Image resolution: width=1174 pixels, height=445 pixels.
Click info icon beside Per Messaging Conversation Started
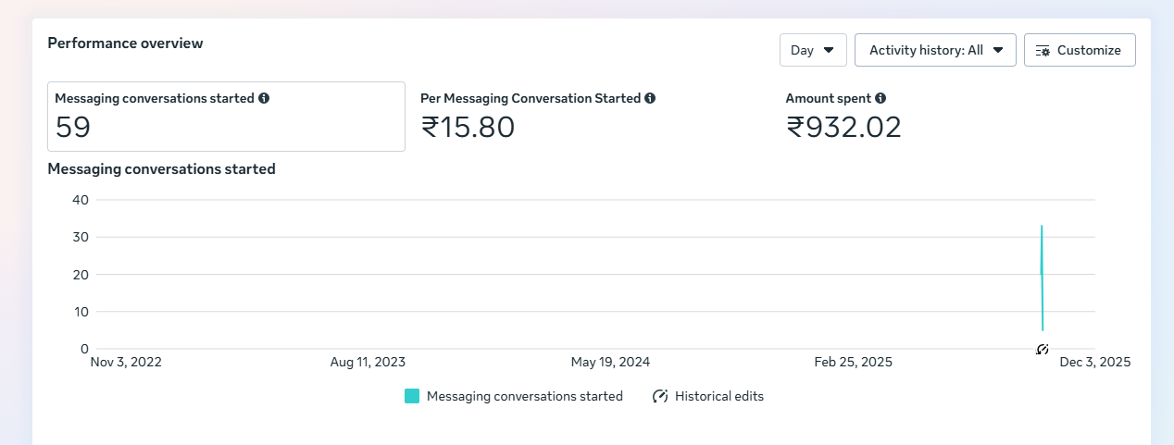(650, 98)
